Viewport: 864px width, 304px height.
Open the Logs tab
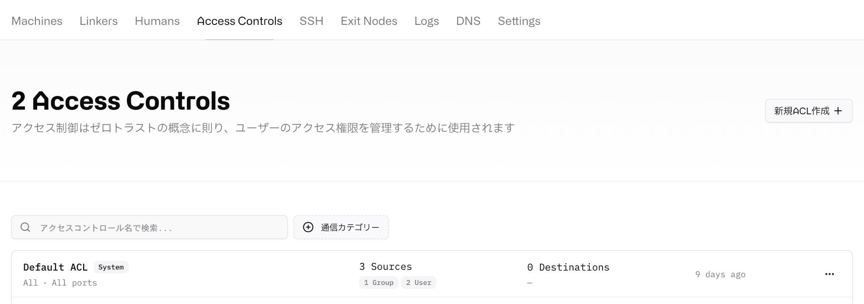[x=427, y=21]
